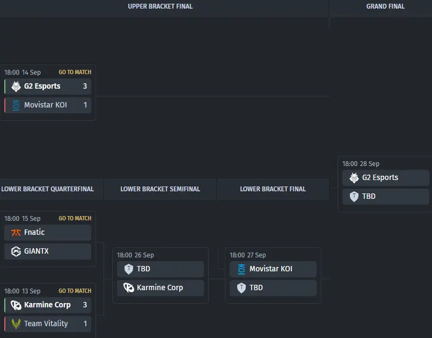
Task: Click Team Vitality's score of 1
Action: [x=85, y=324]
